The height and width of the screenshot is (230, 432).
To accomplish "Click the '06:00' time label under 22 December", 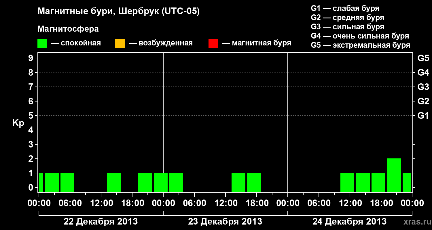I will coord(70,203).
